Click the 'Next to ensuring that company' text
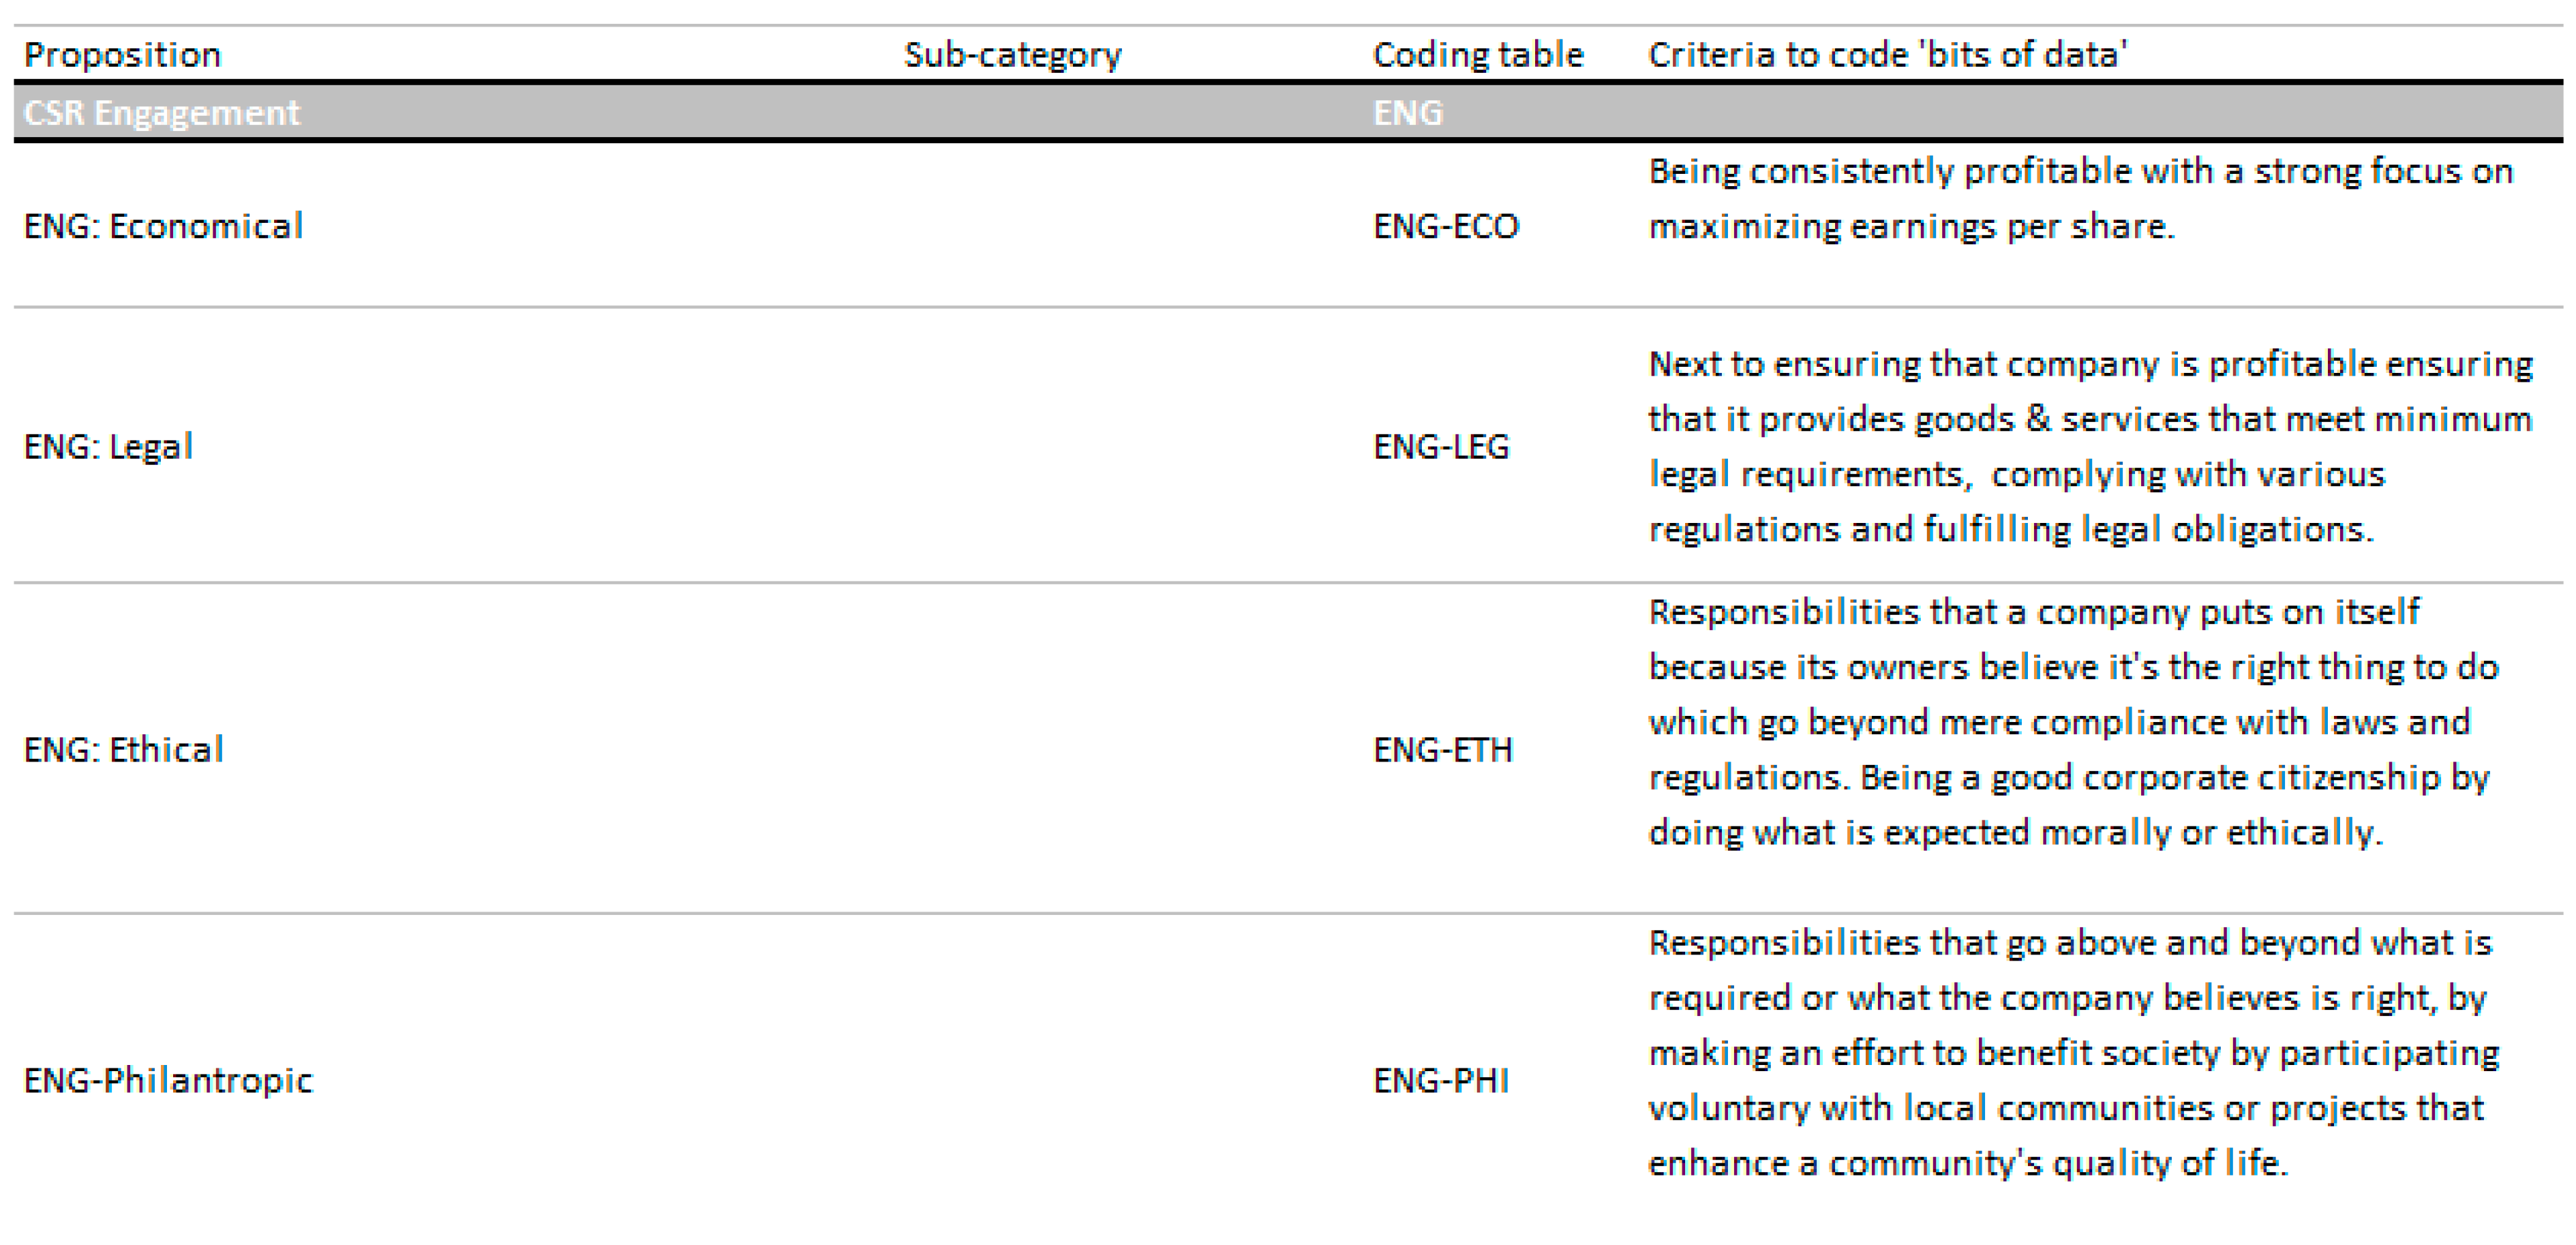This screenshot has height=1245, width=2576. click(2090, 364)
